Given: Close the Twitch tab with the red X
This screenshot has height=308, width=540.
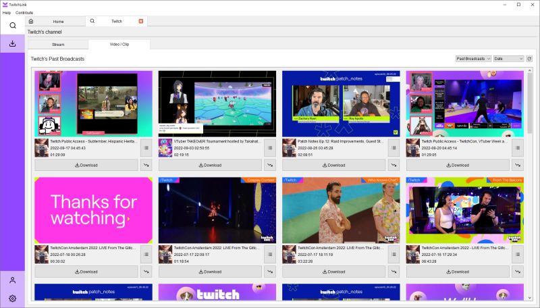Looking at the screenshot, I should (x=141, y=22).
